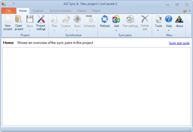Click the Custom gears icon
The width and height of the screenshot is (193, 132).
click(66, 19)
